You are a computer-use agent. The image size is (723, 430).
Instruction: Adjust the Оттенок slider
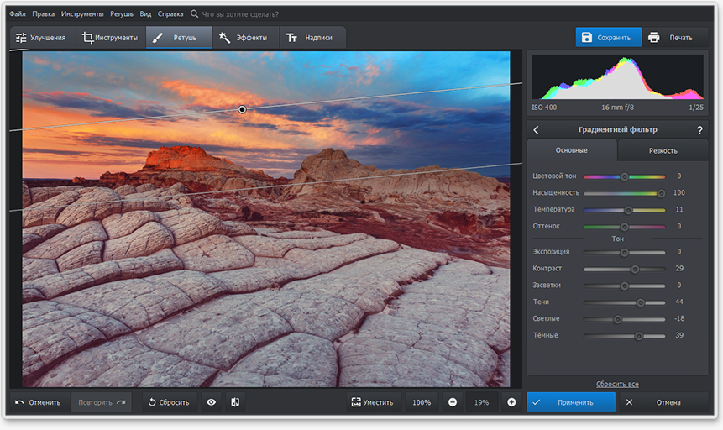click(624, 227)
